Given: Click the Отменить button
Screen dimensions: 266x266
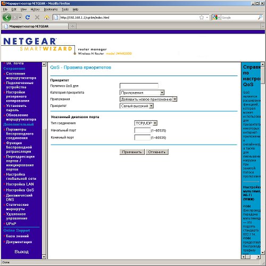Looking at the screenshot, I should 157,152.
